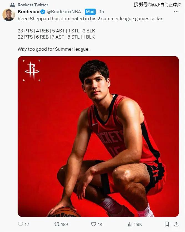Image resolution: width=185 pixels, height=232 pixels.
Task: Select the tweet text about Reed Sheppard
Action: (91, 34)
